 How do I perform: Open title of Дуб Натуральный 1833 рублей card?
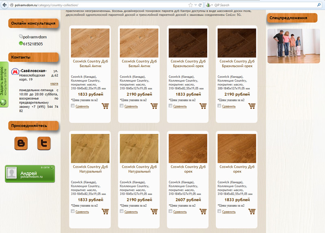click(x=90, y=169)
